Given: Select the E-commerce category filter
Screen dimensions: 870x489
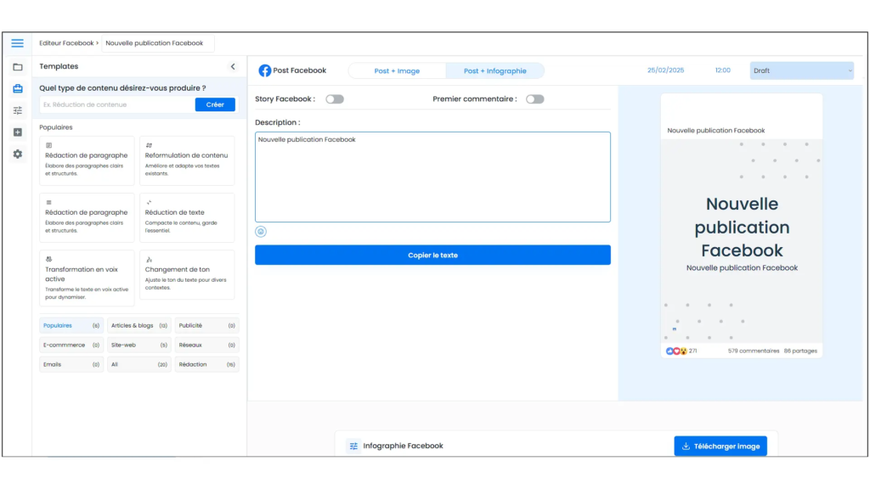Looking at the screenshot, I should (x=71, y=345).
